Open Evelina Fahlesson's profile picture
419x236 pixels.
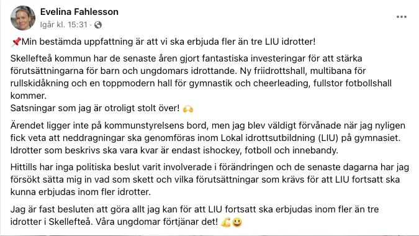23,18
